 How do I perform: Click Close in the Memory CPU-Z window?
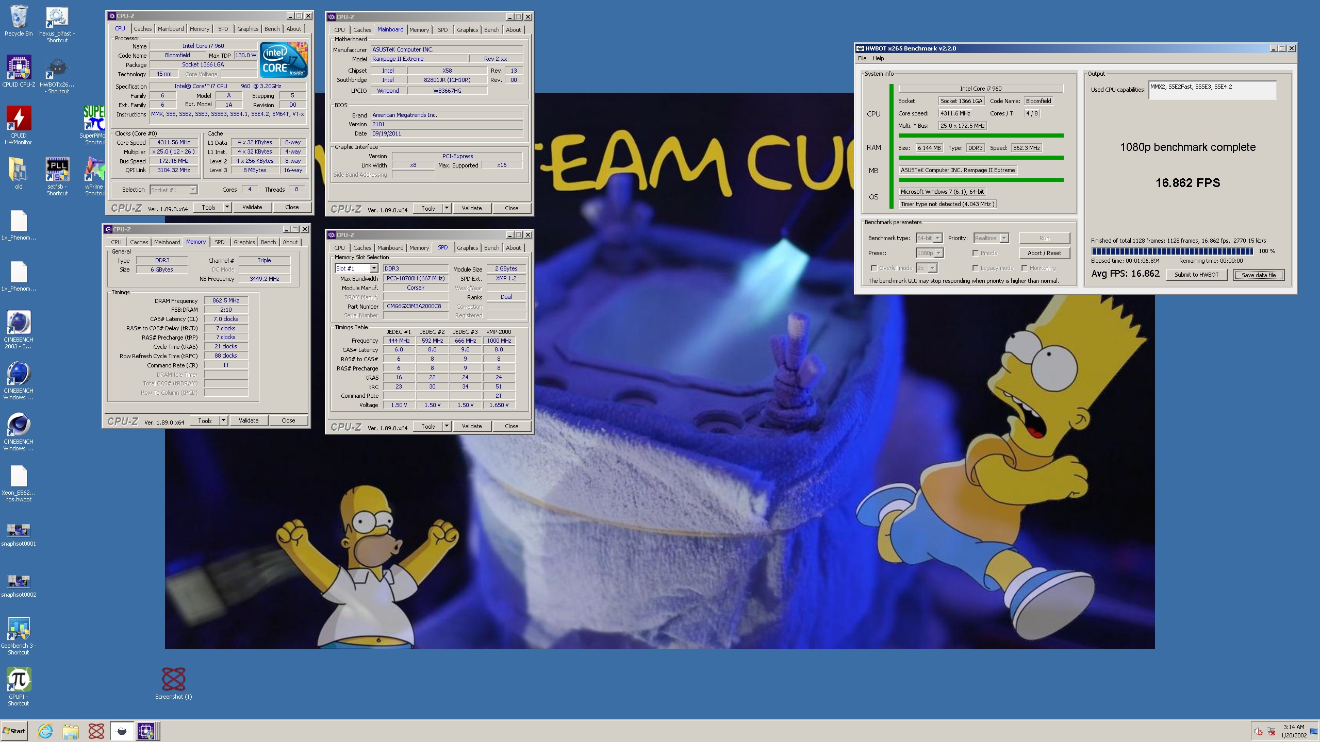pyautogui.click(x=288, y=420)
